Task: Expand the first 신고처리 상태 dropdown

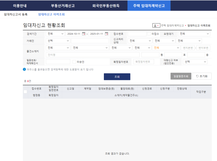Action: pos(140,41)
